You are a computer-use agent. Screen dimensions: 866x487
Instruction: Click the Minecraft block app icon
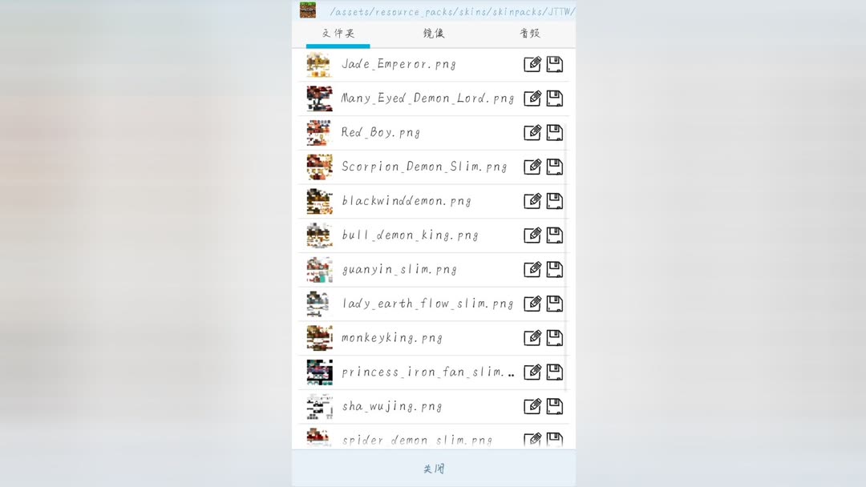308,10
